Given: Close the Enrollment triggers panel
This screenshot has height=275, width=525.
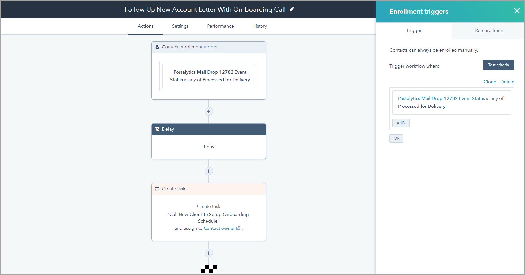Looking at the screenshot, I should pyautogui.click(x=517, y=11).
